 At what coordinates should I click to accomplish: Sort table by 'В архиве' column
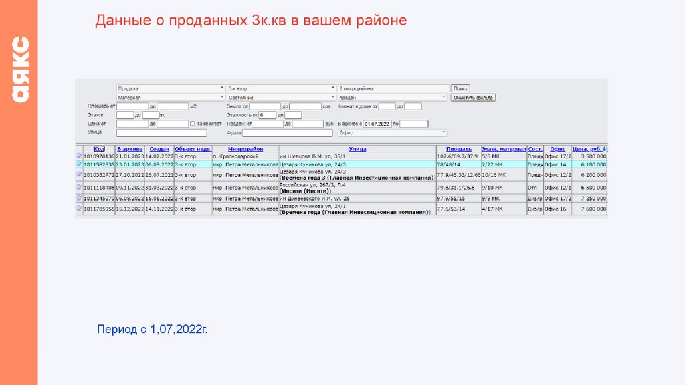coord(130,149)
